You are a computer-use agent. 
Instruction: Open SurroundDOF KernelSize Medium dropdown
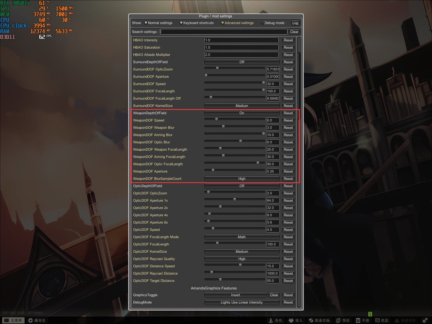pyautogui.click(x=242, y=106)
